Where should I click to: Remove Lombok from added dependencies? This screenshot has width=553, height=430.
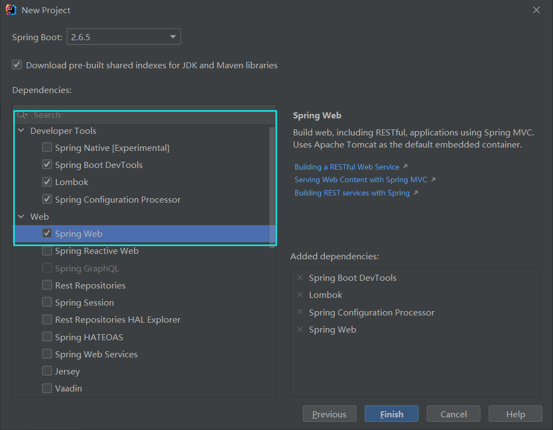pyautogui.click(x=300, y=295)
